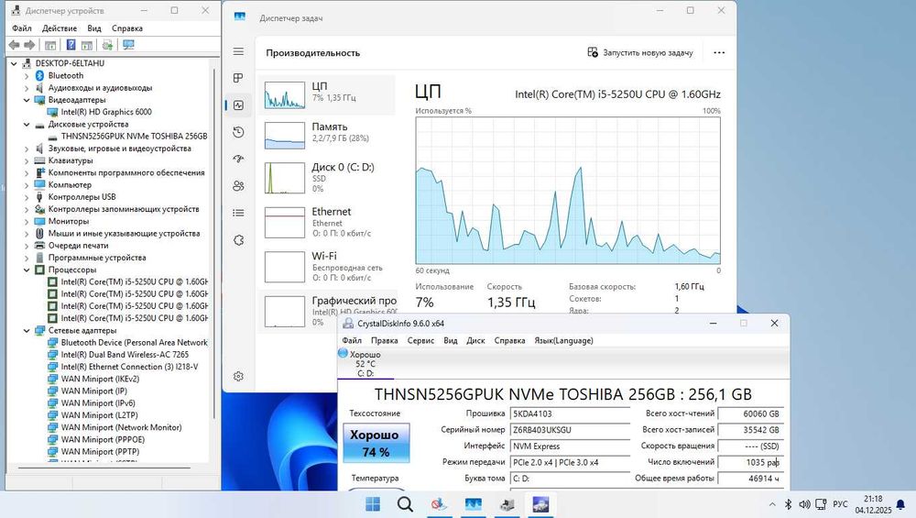The width and height of the screenshot is (916, 518).
Task: Click the Device Manager icon on the taskbar
Action: click(507, 504)
